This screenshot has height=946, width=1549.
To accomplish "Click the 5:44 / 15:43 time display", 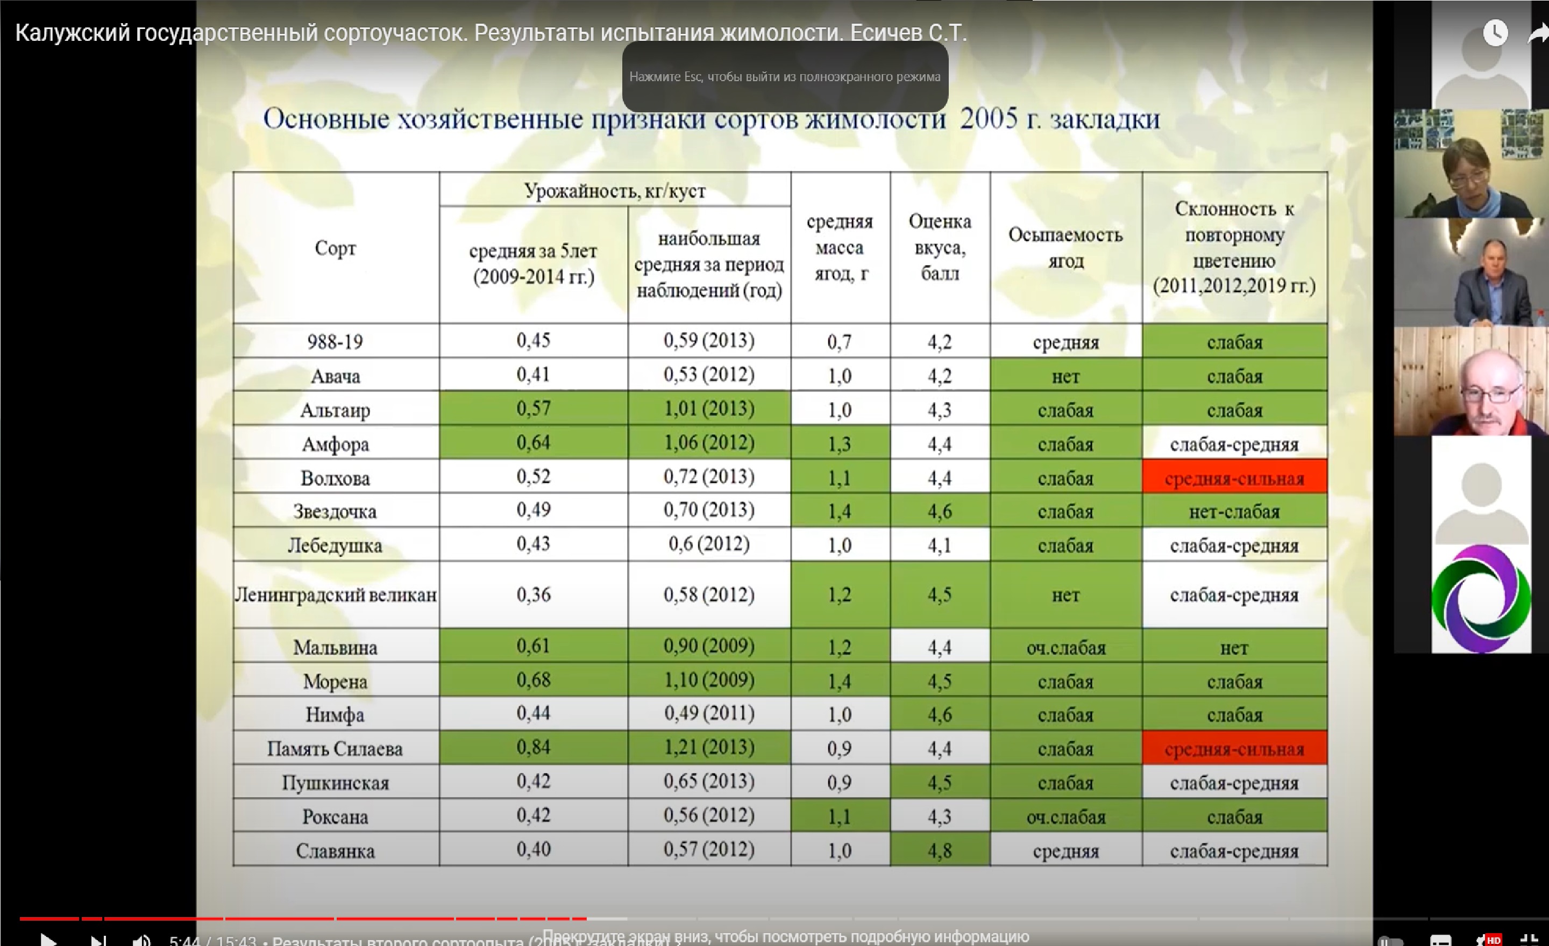I will [212, 941].
